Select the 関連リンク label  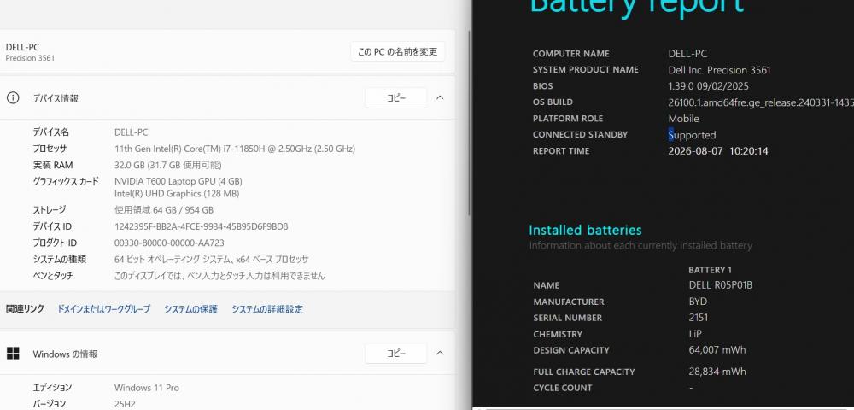(x=25, y=308)
